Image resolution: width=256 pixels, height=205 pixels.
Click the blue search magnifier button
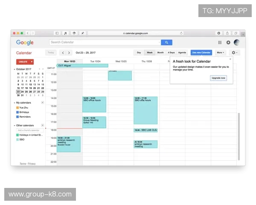coord(166,42)
